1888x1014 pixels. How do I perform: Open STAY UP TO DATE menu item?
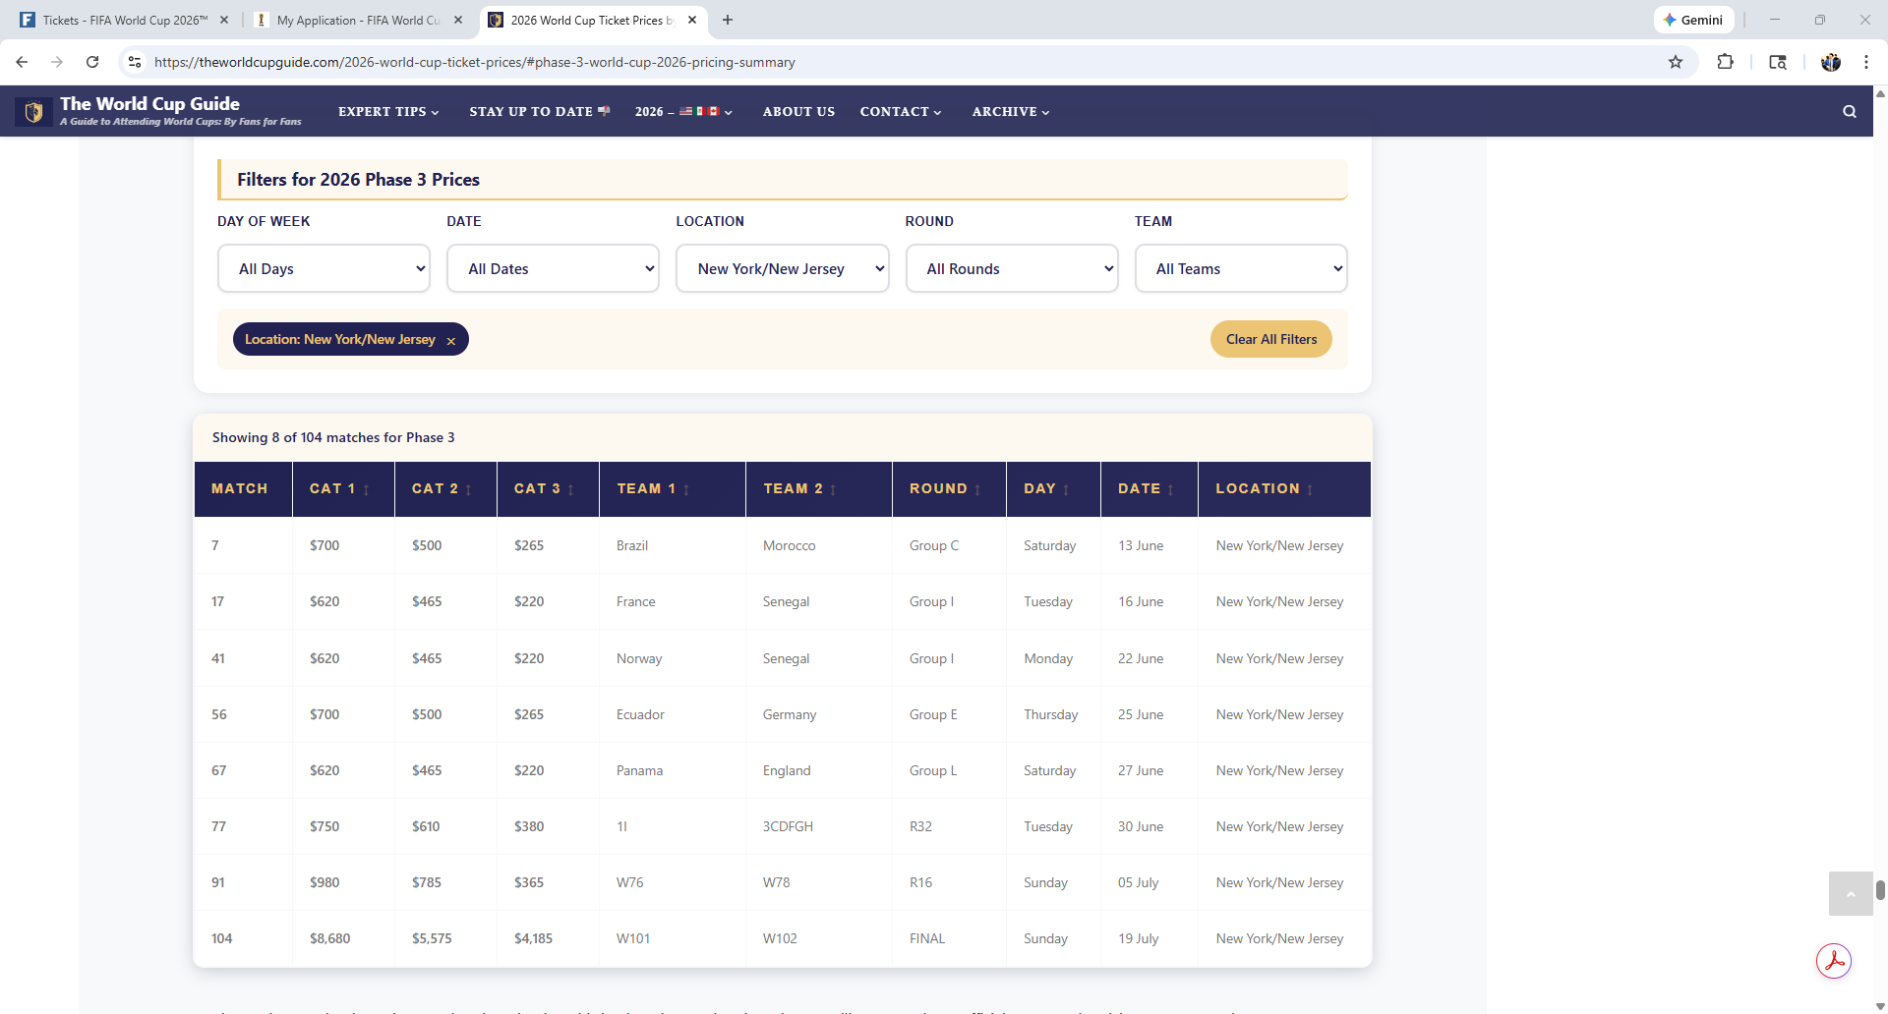tap(540, 111)
